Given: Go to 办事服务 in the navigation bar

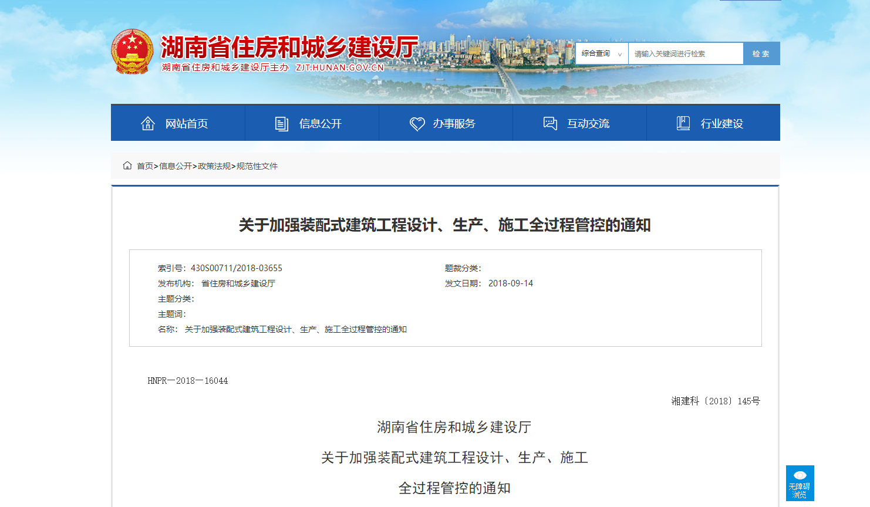Looking at the screenshot, I should 454,124.
